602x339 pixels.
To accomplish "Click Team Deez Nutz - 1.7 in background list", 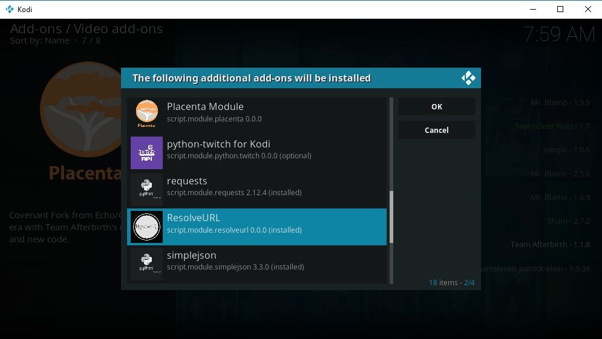I will pyautogui.click(x=552, y=126).
